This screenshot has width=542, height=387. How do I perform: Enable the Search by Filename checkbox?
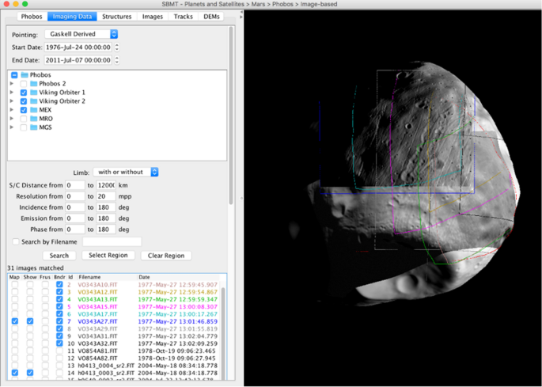[x=16, y=241]
